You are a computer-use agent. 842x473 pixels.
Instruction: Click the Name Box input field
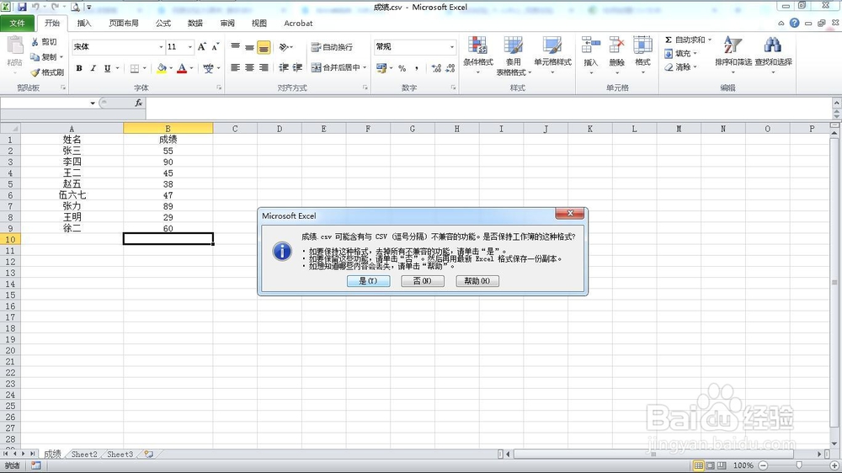pos(45,103)
